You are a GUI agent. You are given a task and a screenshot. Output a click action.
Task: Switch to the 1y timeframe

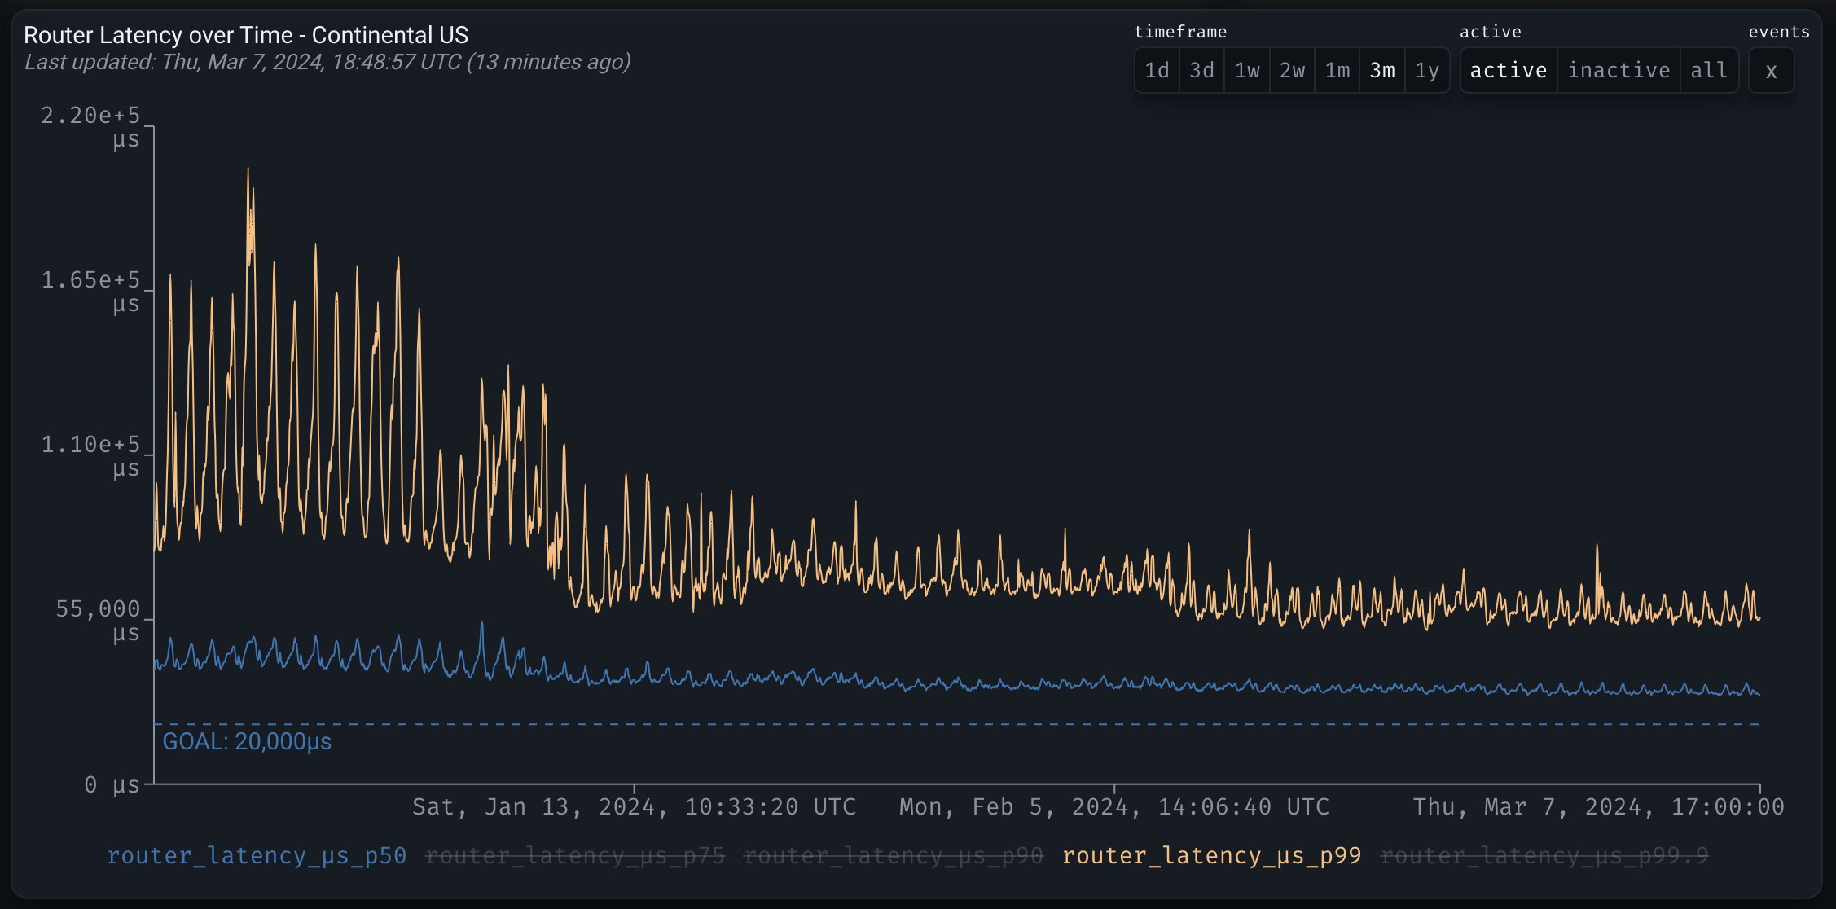tap(1426, 71)
